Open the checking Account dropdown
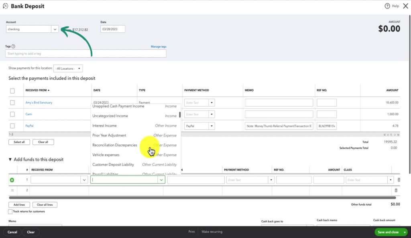This screenshot has height=238, width=411. 55,29
